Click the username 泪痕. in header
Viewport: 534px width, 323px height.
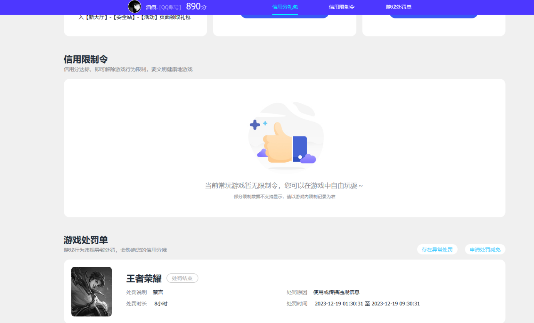152,7
